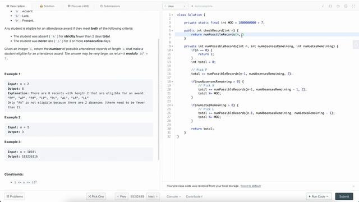
Task: Click 'return total;' on line 30
Action: click(202, 128)
